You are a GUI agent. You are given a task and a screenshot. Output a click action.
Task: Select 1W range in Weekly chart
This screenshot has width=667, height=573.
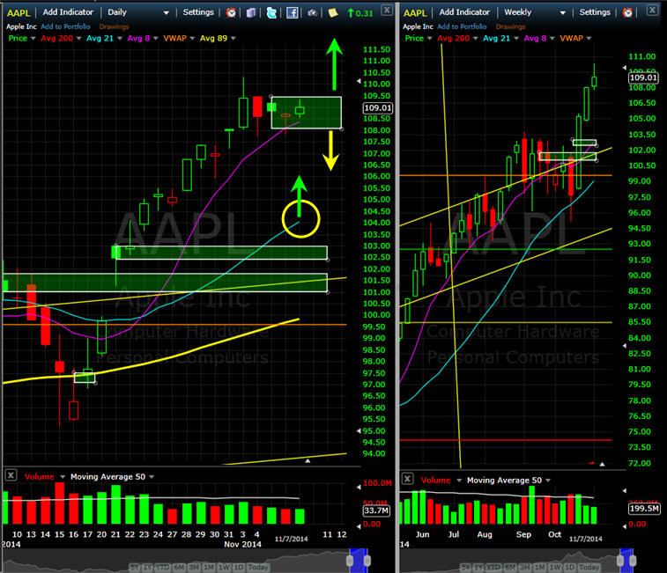click(x=555, y=567)
